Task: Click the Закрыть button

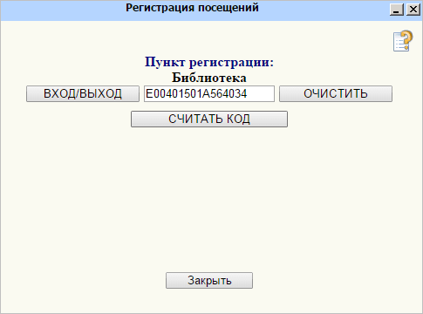Action: [x=209, y=281]
